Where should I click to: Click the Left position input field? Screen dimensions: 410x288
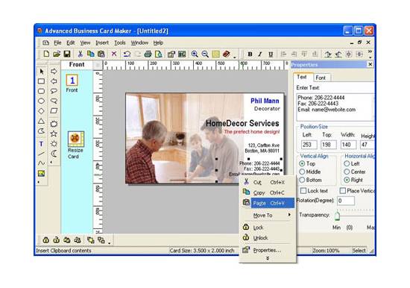[309, 145]
